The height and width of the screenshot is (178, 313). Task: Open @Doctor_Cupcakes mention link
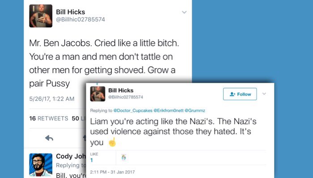133,111
